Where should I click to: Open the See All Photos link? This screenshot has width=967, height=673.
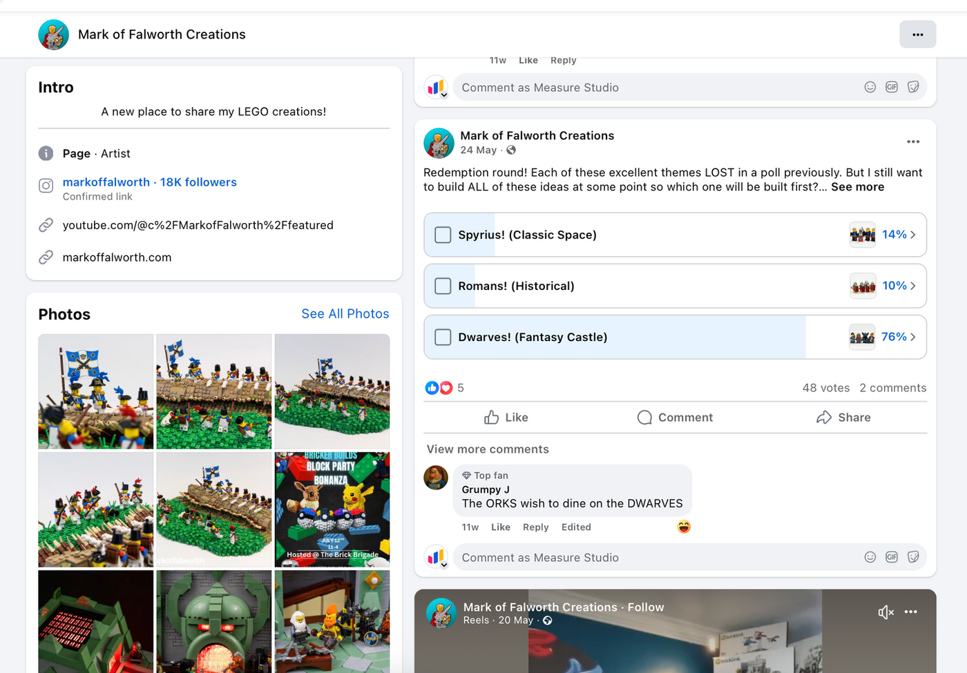(x=345, y=314)
